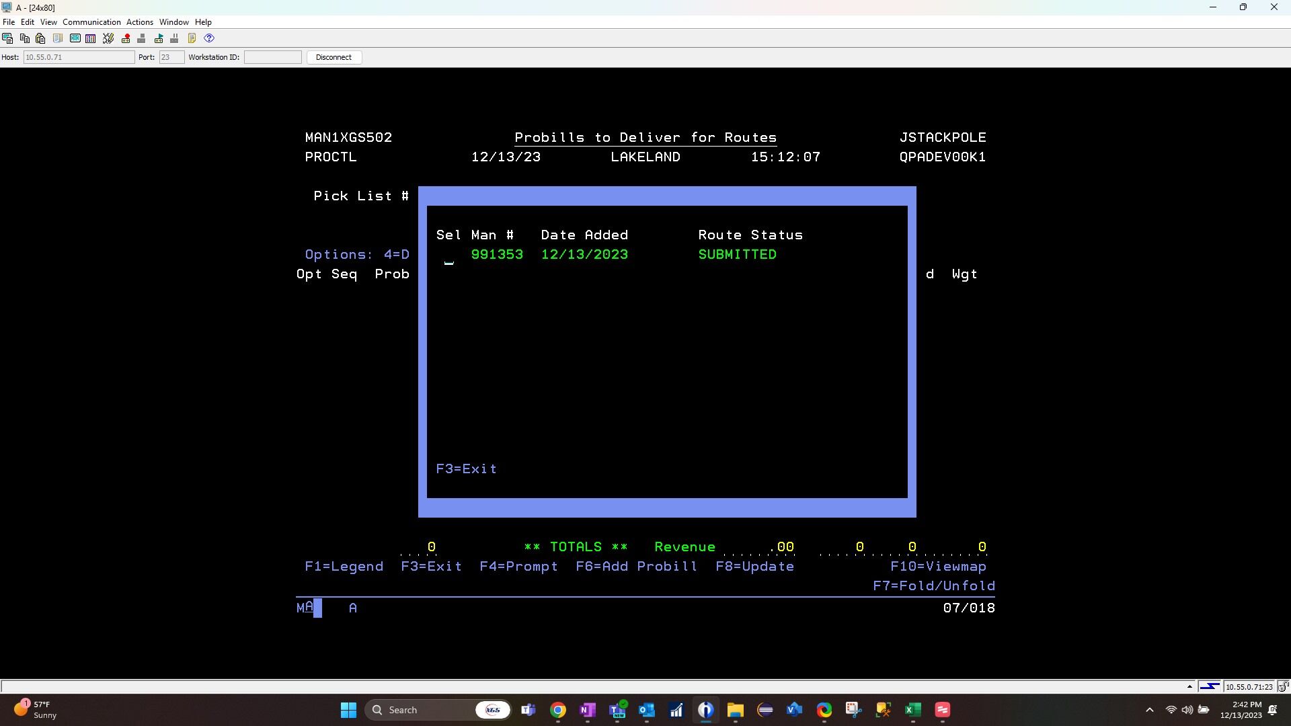
Task: Play macro with green arrow icon
Action: coord(159,38)
